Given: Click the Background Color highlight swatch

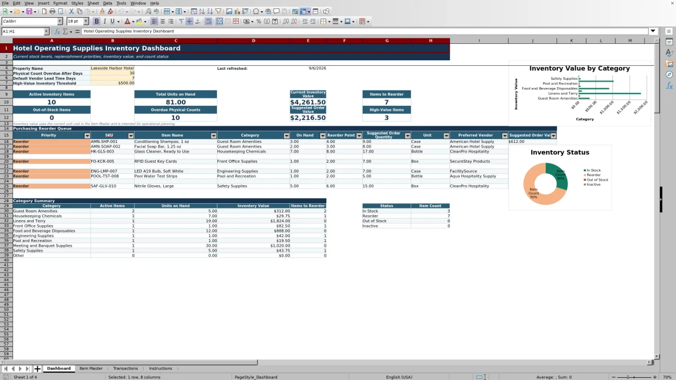Looking at the screenshot, I should click(x=139, y=21).
